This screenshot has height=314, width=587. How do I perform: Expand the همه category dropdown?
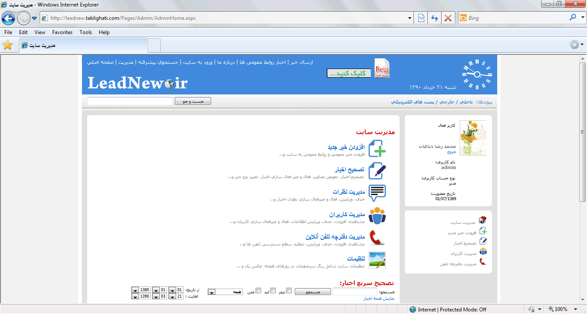coord(212,292)
